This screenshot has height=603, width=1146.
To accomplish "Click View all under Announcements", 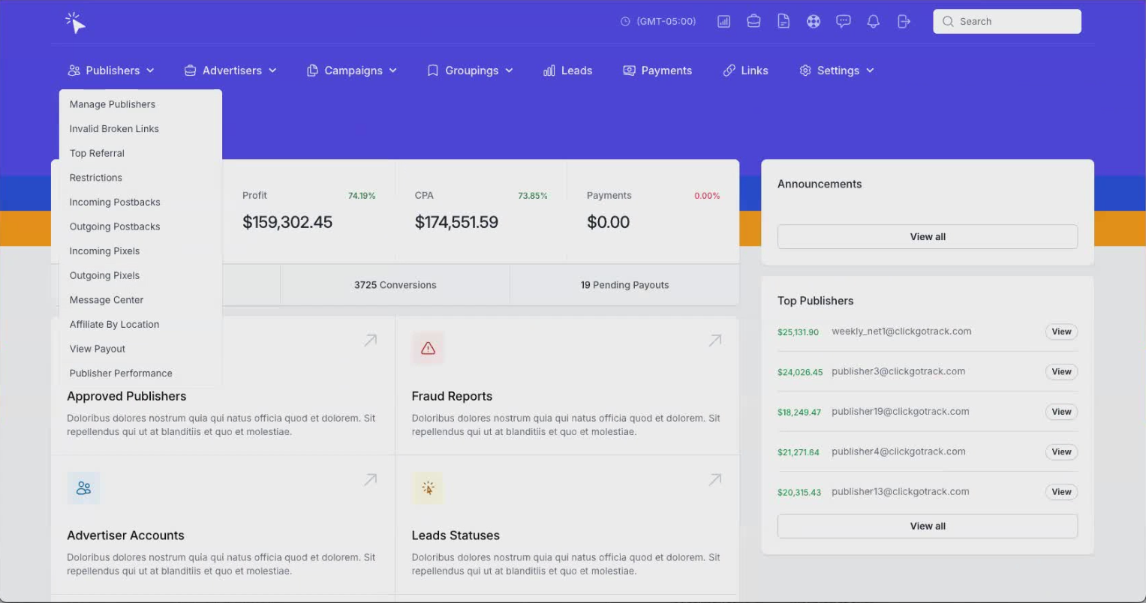I will click(x=927, y=237).
